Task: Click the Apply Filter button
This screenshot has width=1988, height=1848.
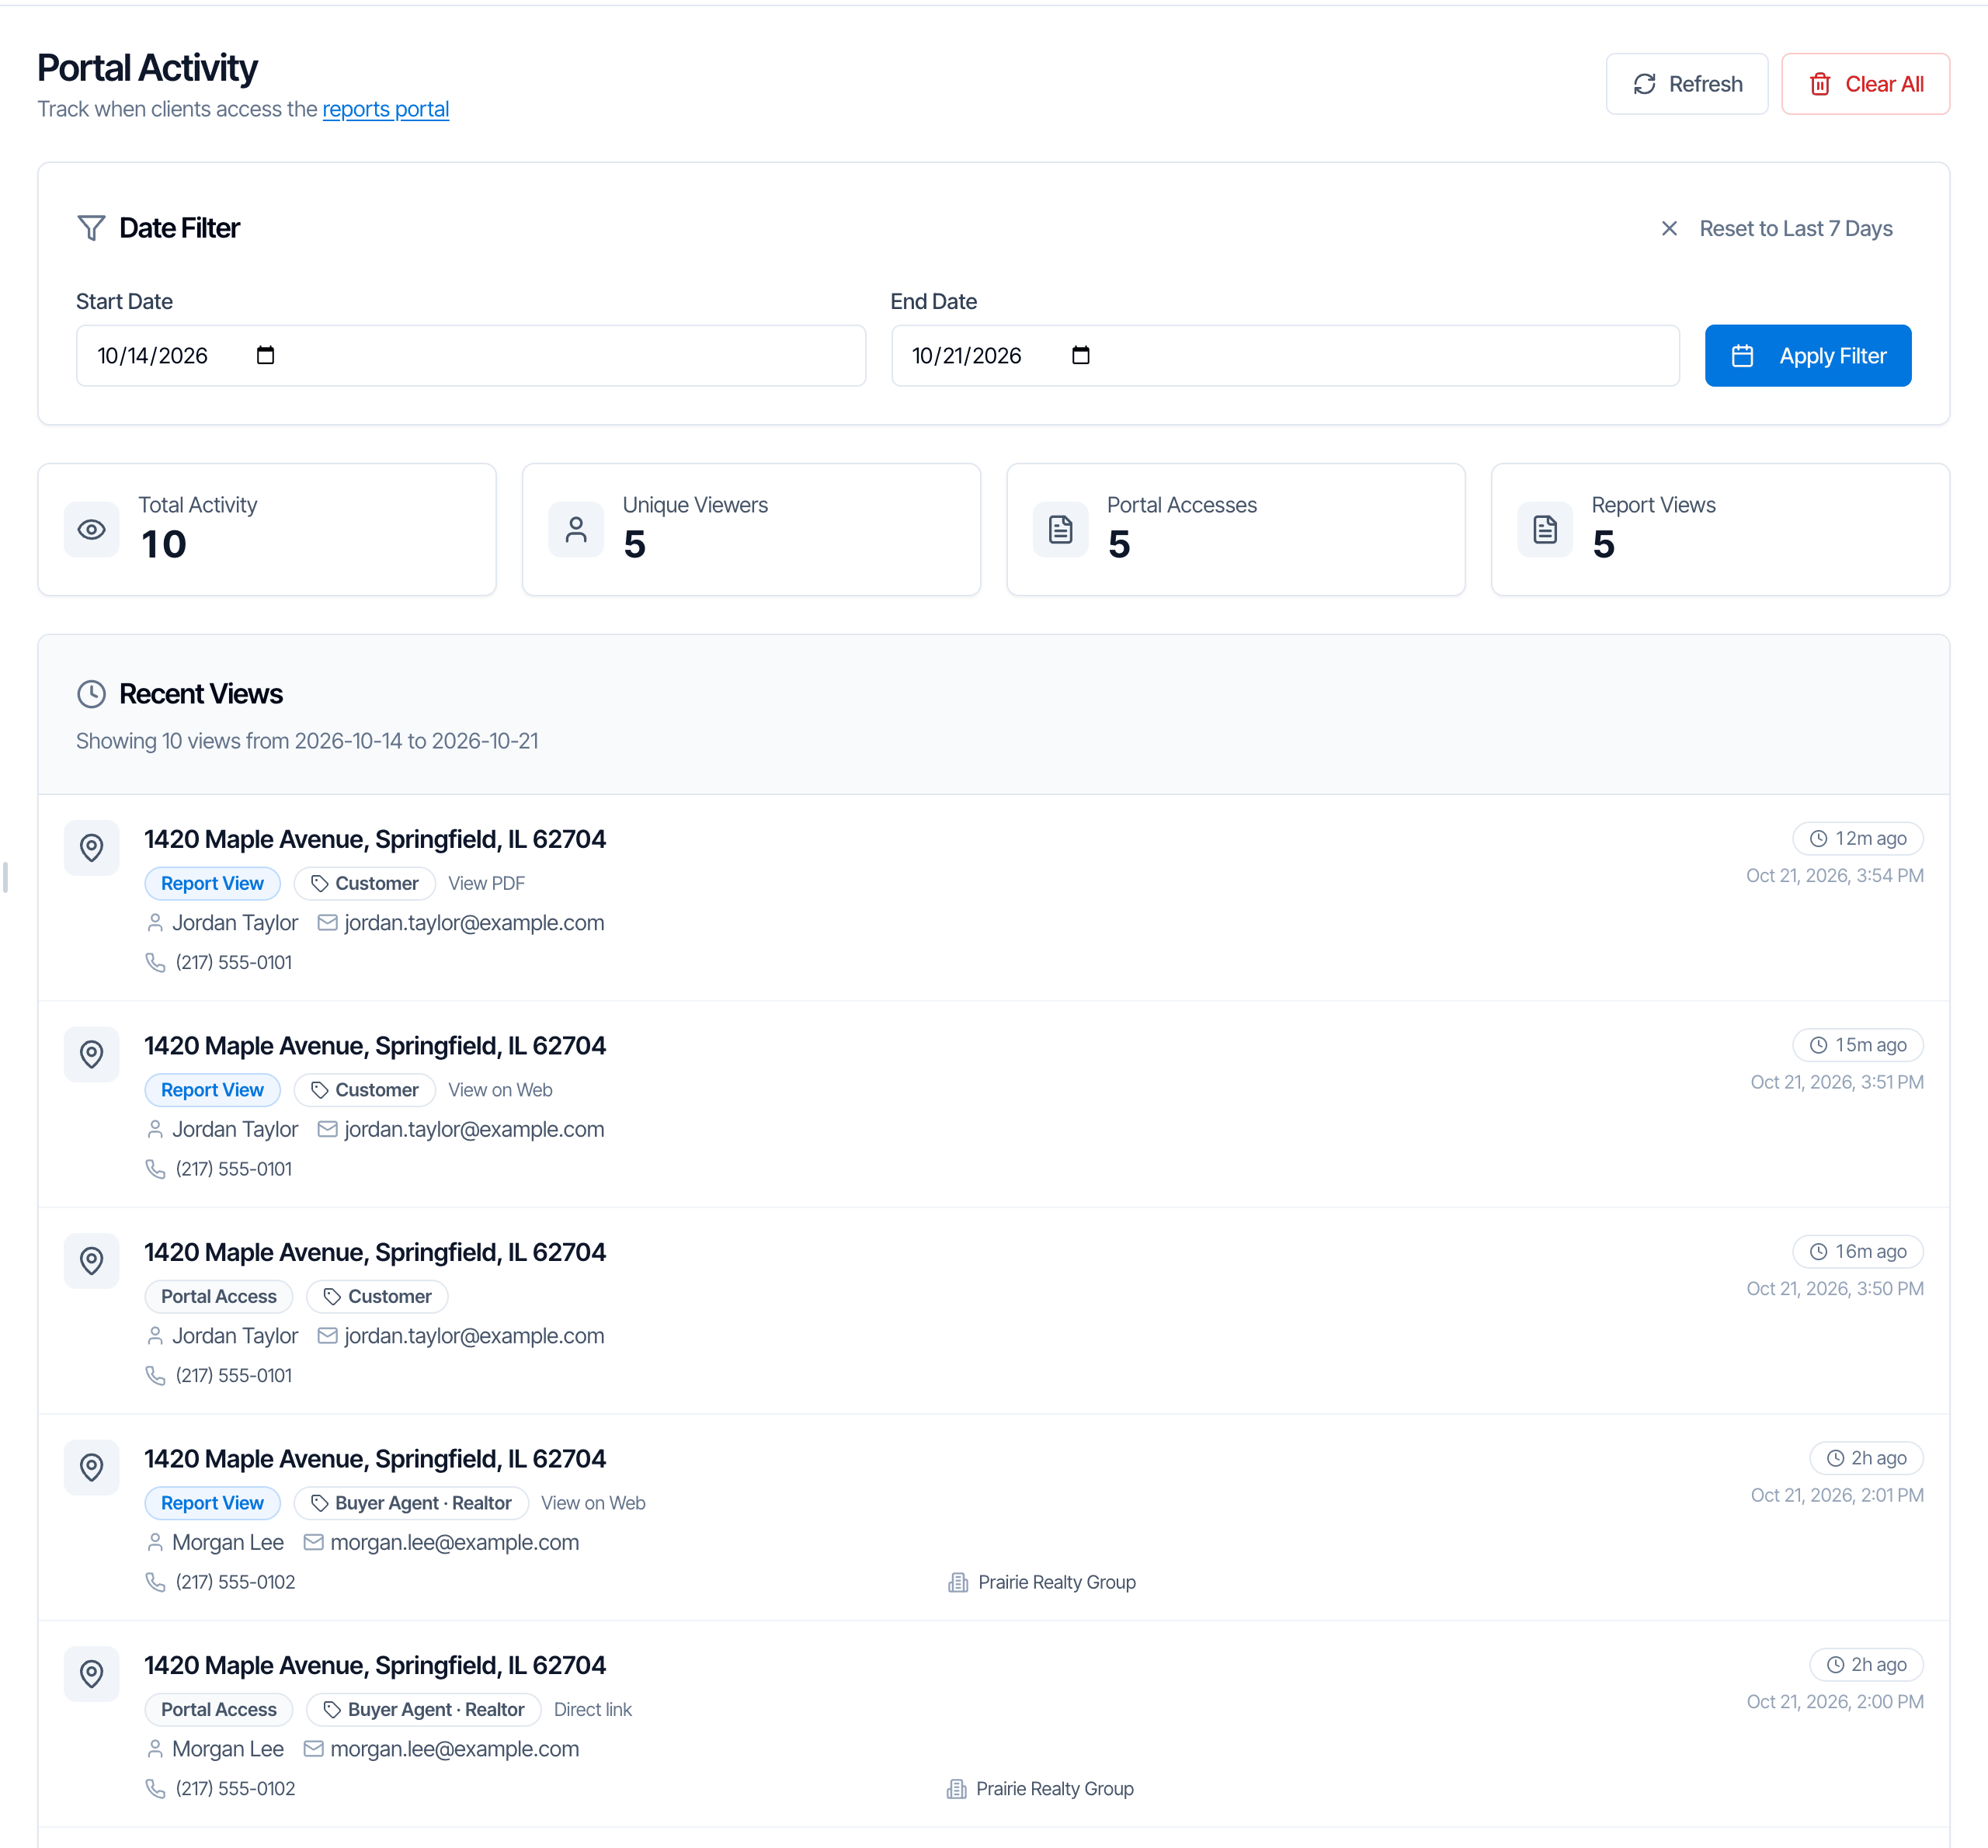Action: [1807, 356]
